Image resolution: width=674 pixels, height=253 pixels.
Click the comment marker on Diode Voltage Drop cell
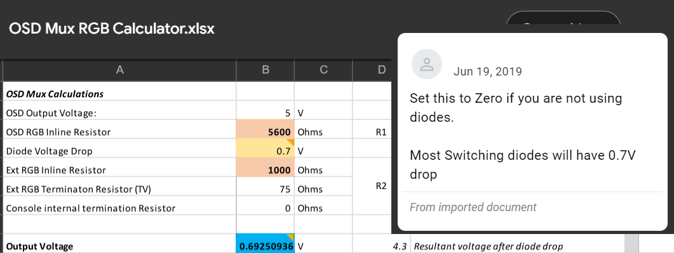coord(291,141)
